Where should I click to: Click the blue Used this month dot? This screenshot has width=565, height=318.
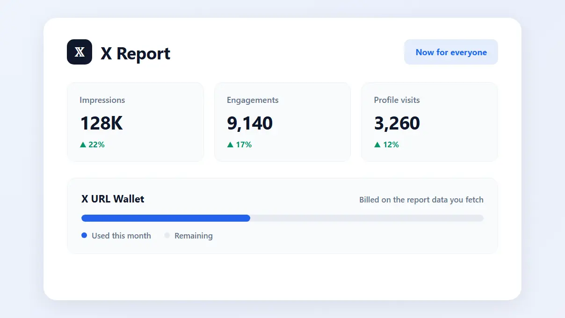(x=84, y=235)
